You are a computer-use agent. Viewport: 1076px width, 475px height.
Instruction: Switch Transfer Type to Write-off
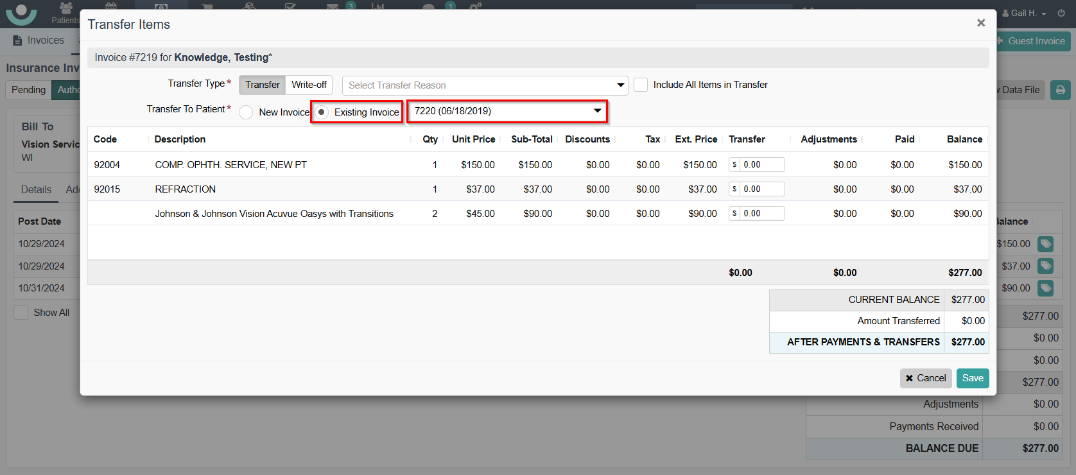click(309, 85)
